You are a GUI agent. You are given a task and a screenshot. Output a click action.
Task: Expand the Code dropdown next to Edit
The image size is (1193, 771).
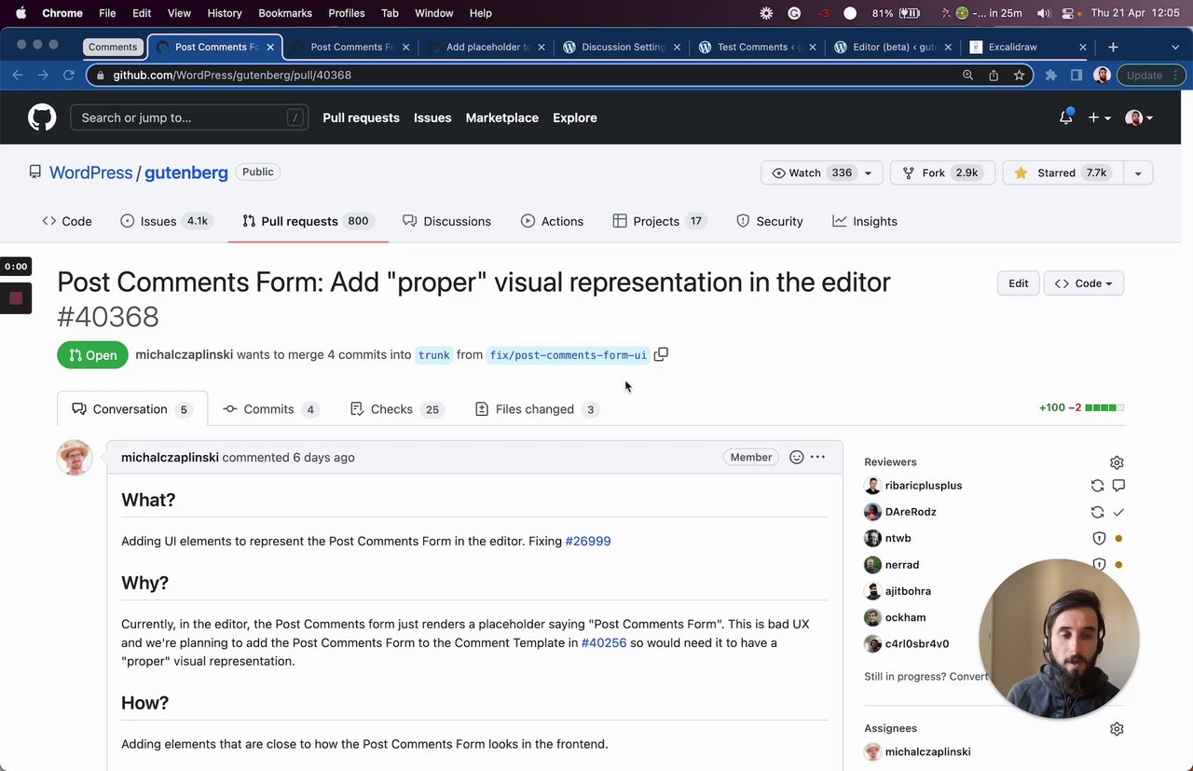point(1083,283)
